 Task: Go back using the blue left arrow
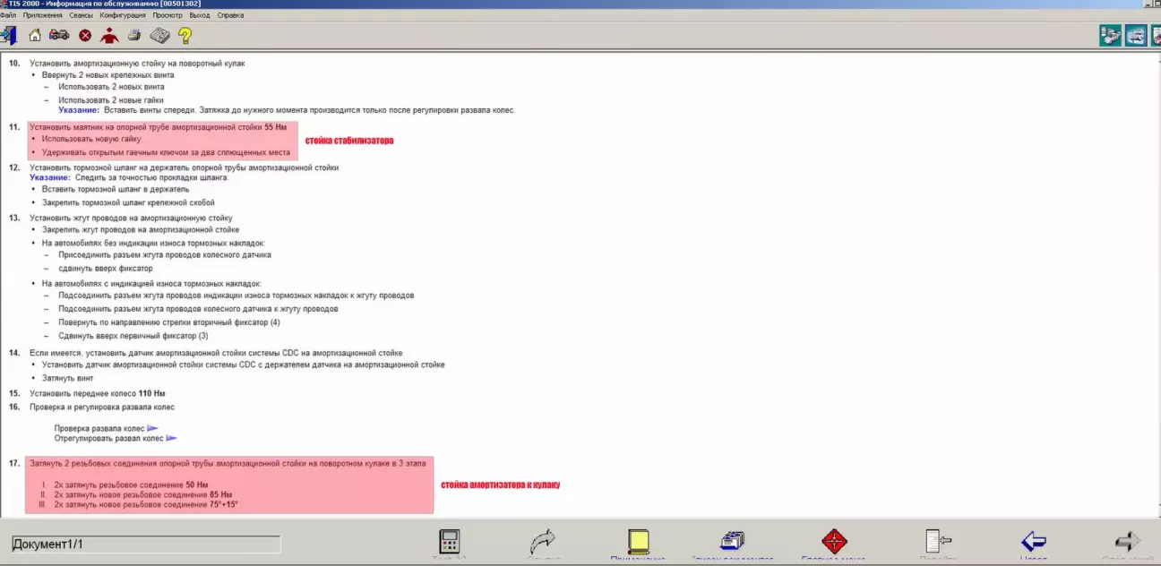pyautogui.click(x=1034, y=542)
